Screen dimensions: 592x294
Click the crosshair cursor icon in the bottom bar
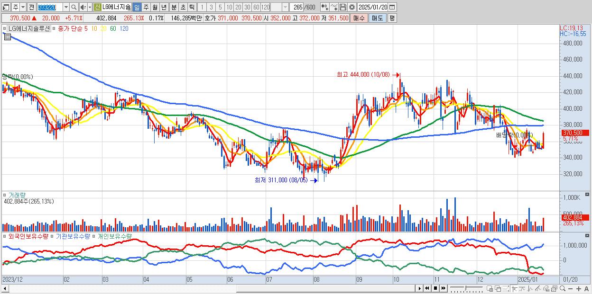tap(514, 289)
